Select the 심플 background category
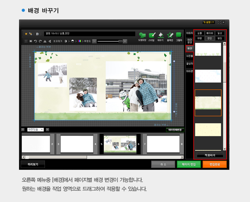The height and width of the screenshot is (202, 250). pos(200,33)
